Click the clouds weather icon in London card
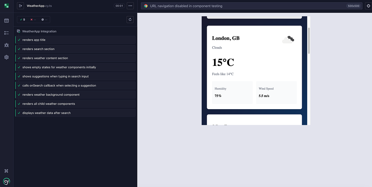This screenshot has height=187, width=372. click(288, 40)
